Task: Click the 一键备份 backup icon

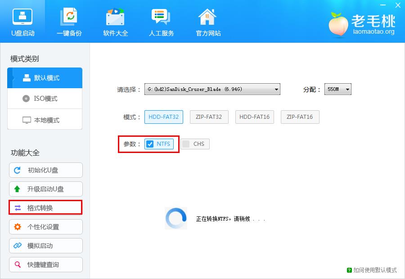Action: (x=69, y=20)
